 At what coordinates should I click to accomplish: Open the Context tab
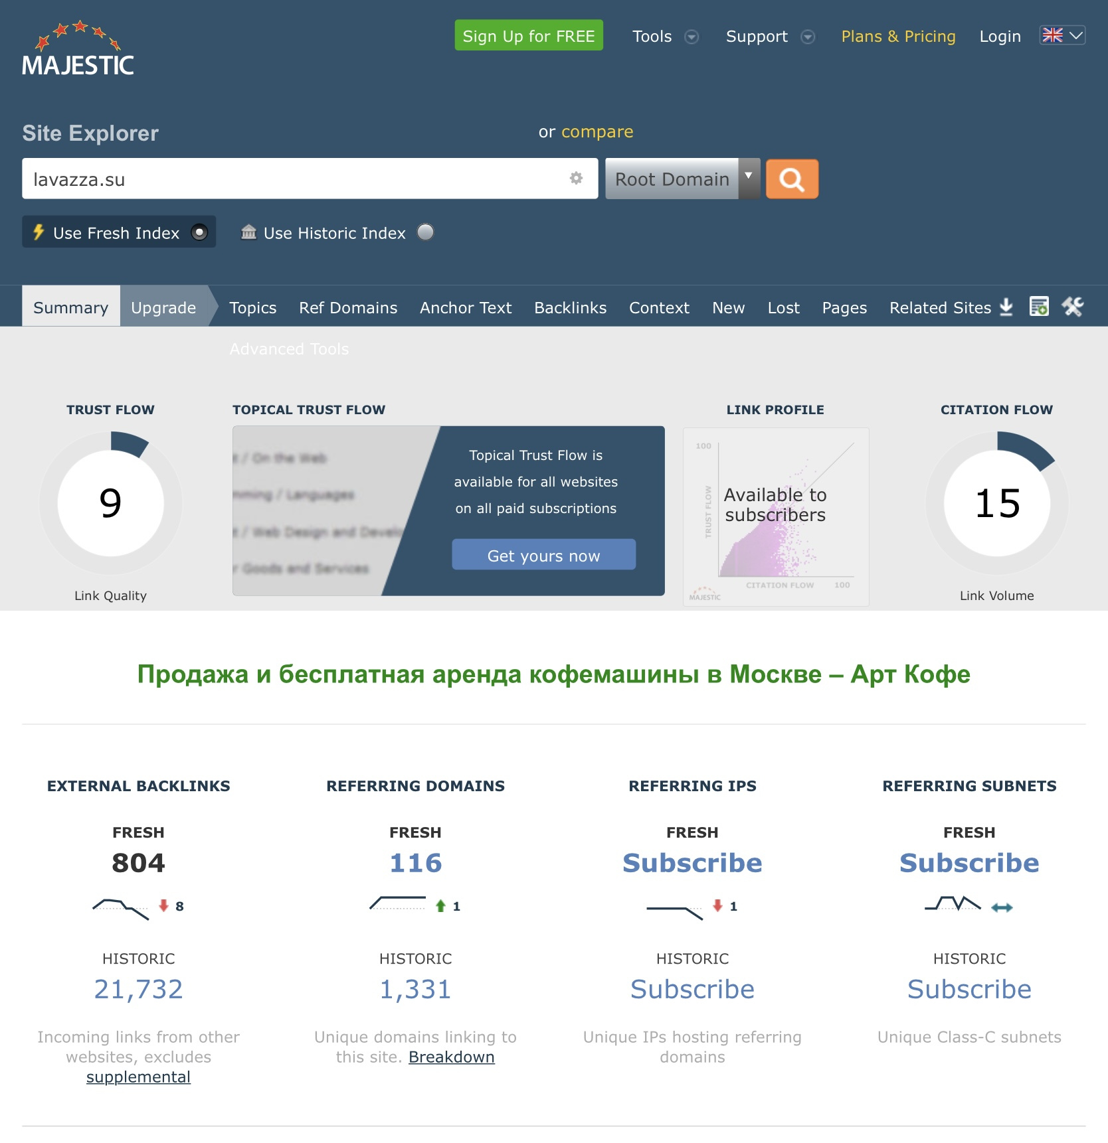tap(660, 307)
